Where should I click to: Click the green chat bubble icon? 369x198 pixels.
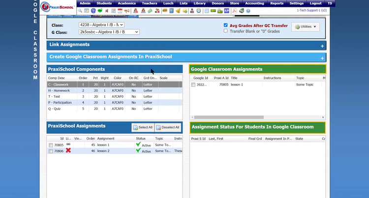(100, 11)
